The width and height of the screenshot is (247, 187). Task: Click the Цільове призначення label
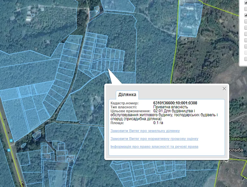[x=131, y=111]
